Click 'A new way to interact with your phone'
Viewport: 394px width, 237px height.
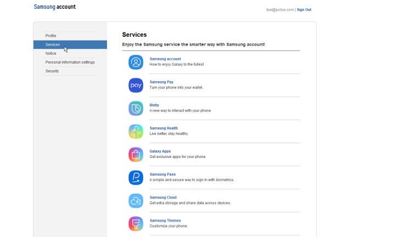click(180, 111)
